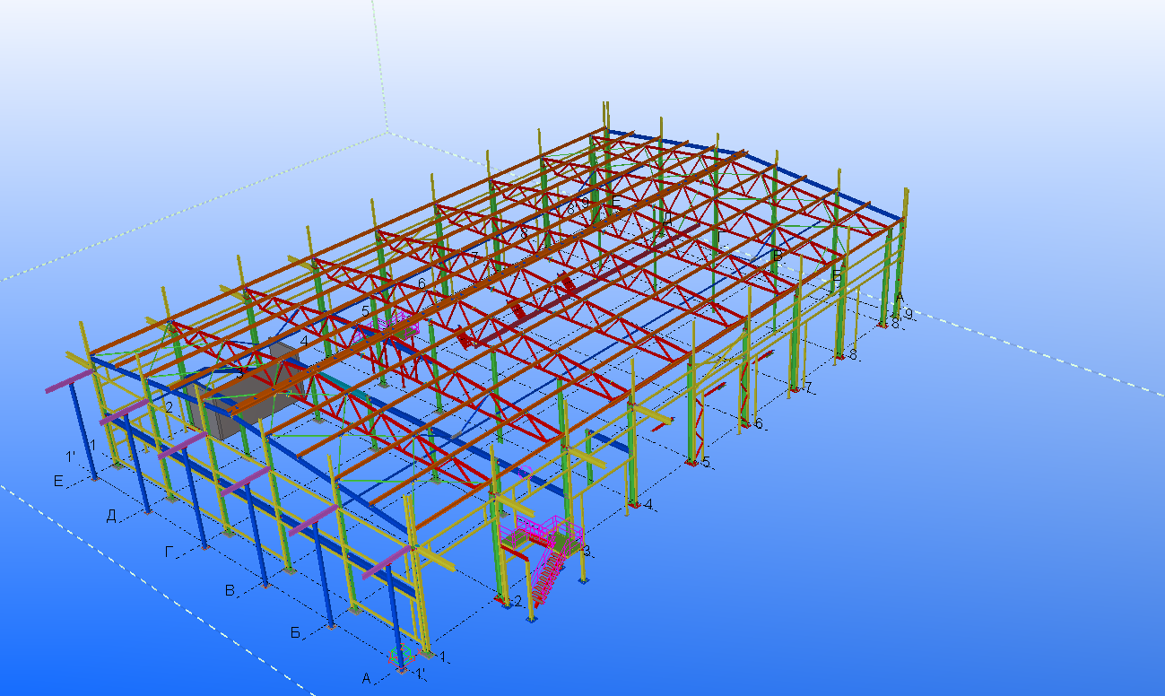
Task: Select grid label Е on the front-left edge
Action: (x=59, y=482)
